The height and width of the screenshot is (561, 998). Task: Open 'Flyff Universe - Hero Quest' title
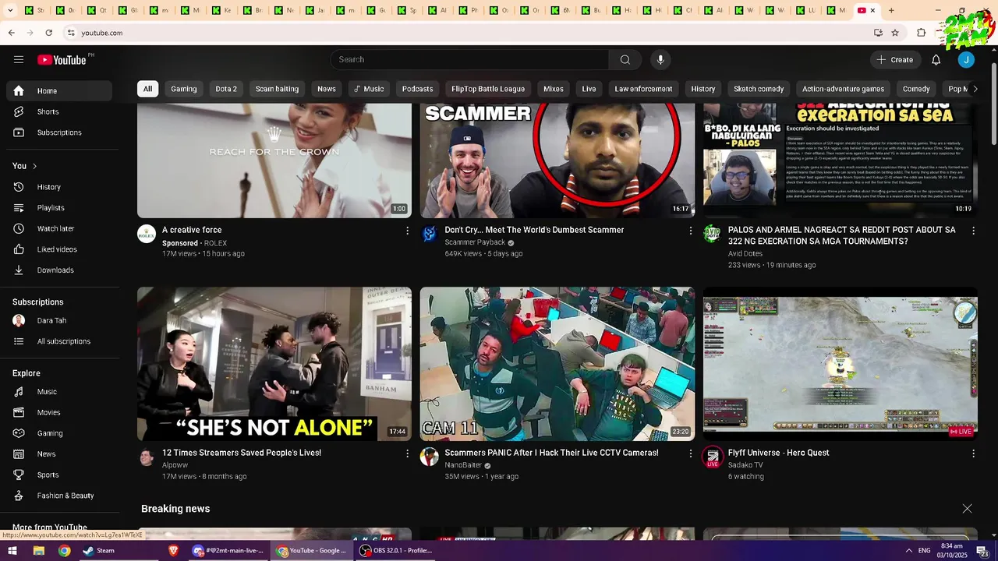[778, 453]
